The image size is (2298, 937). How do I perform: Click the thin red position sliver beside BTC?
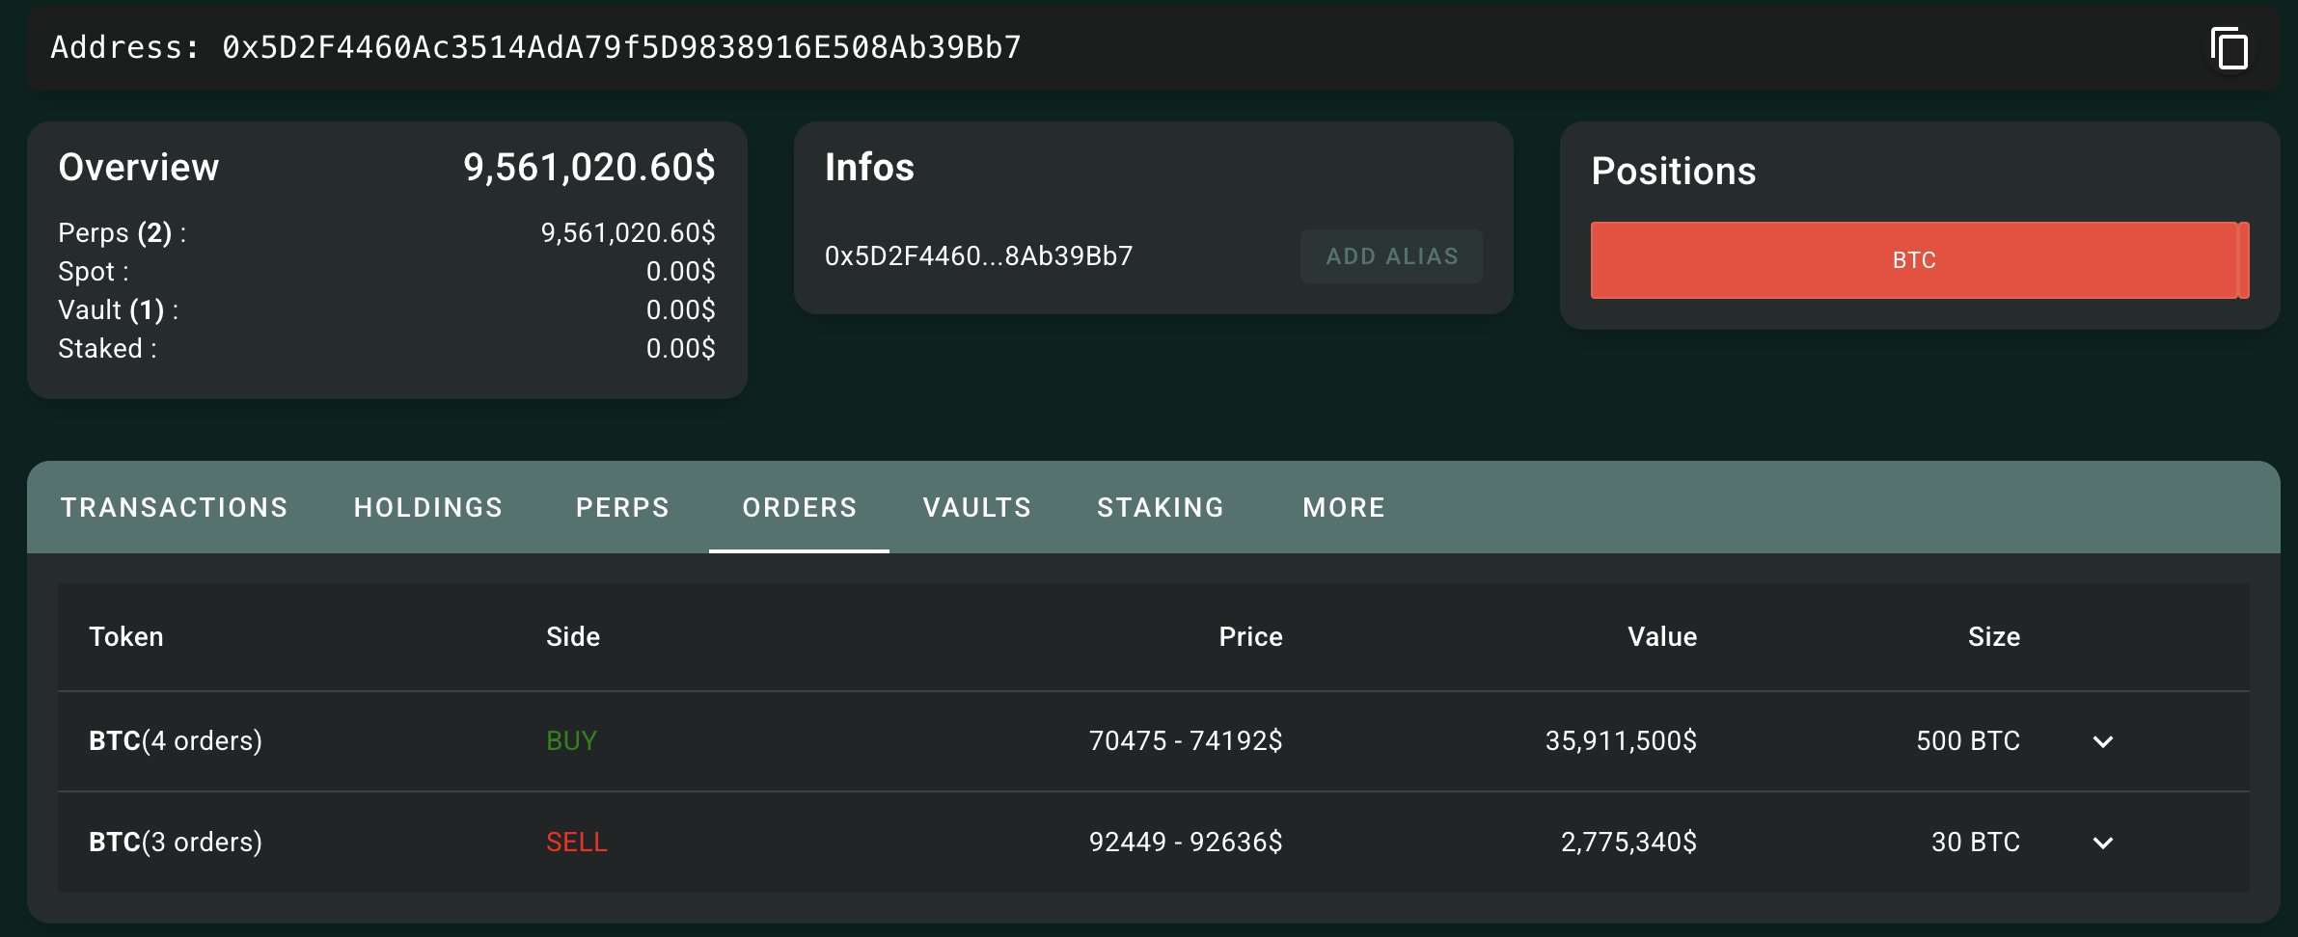2244,260
